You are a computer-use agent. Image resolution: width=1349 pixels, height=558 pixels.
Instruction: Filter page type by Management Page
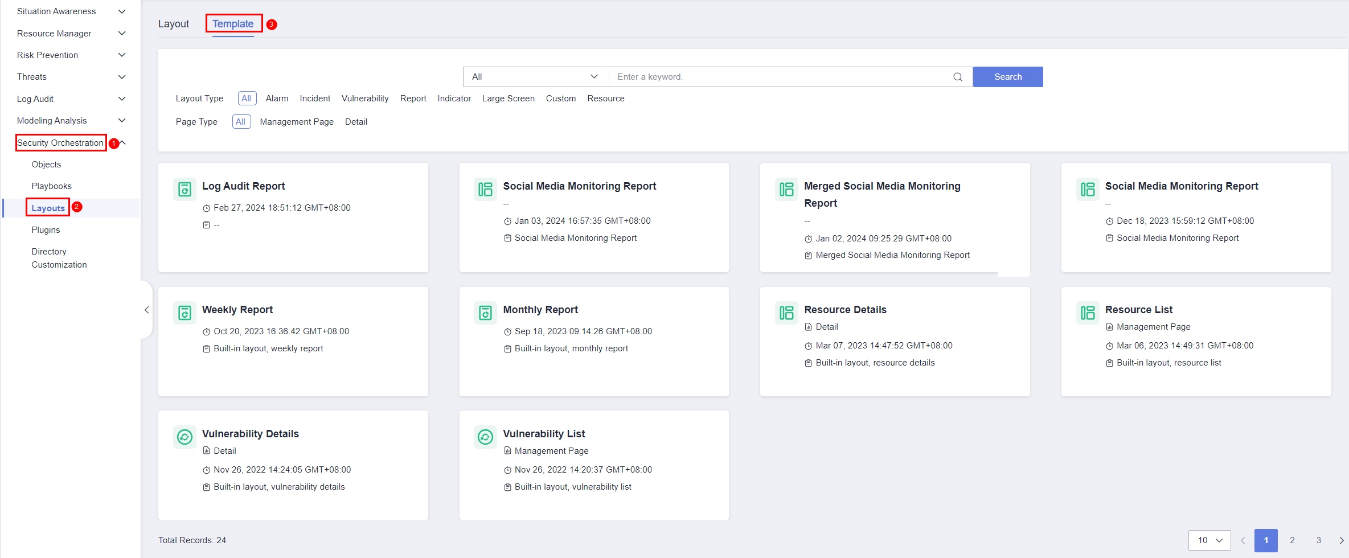pos(297,122)
